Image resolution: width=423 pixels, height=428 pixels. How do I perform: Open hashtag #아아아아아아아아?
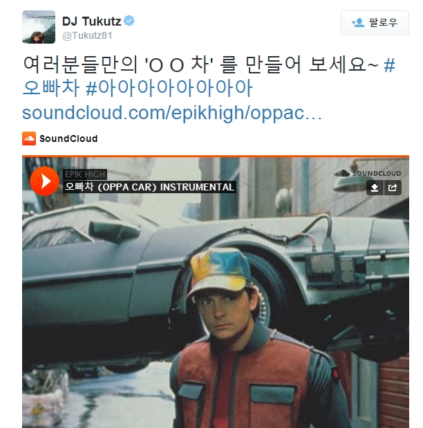[169, 88]
